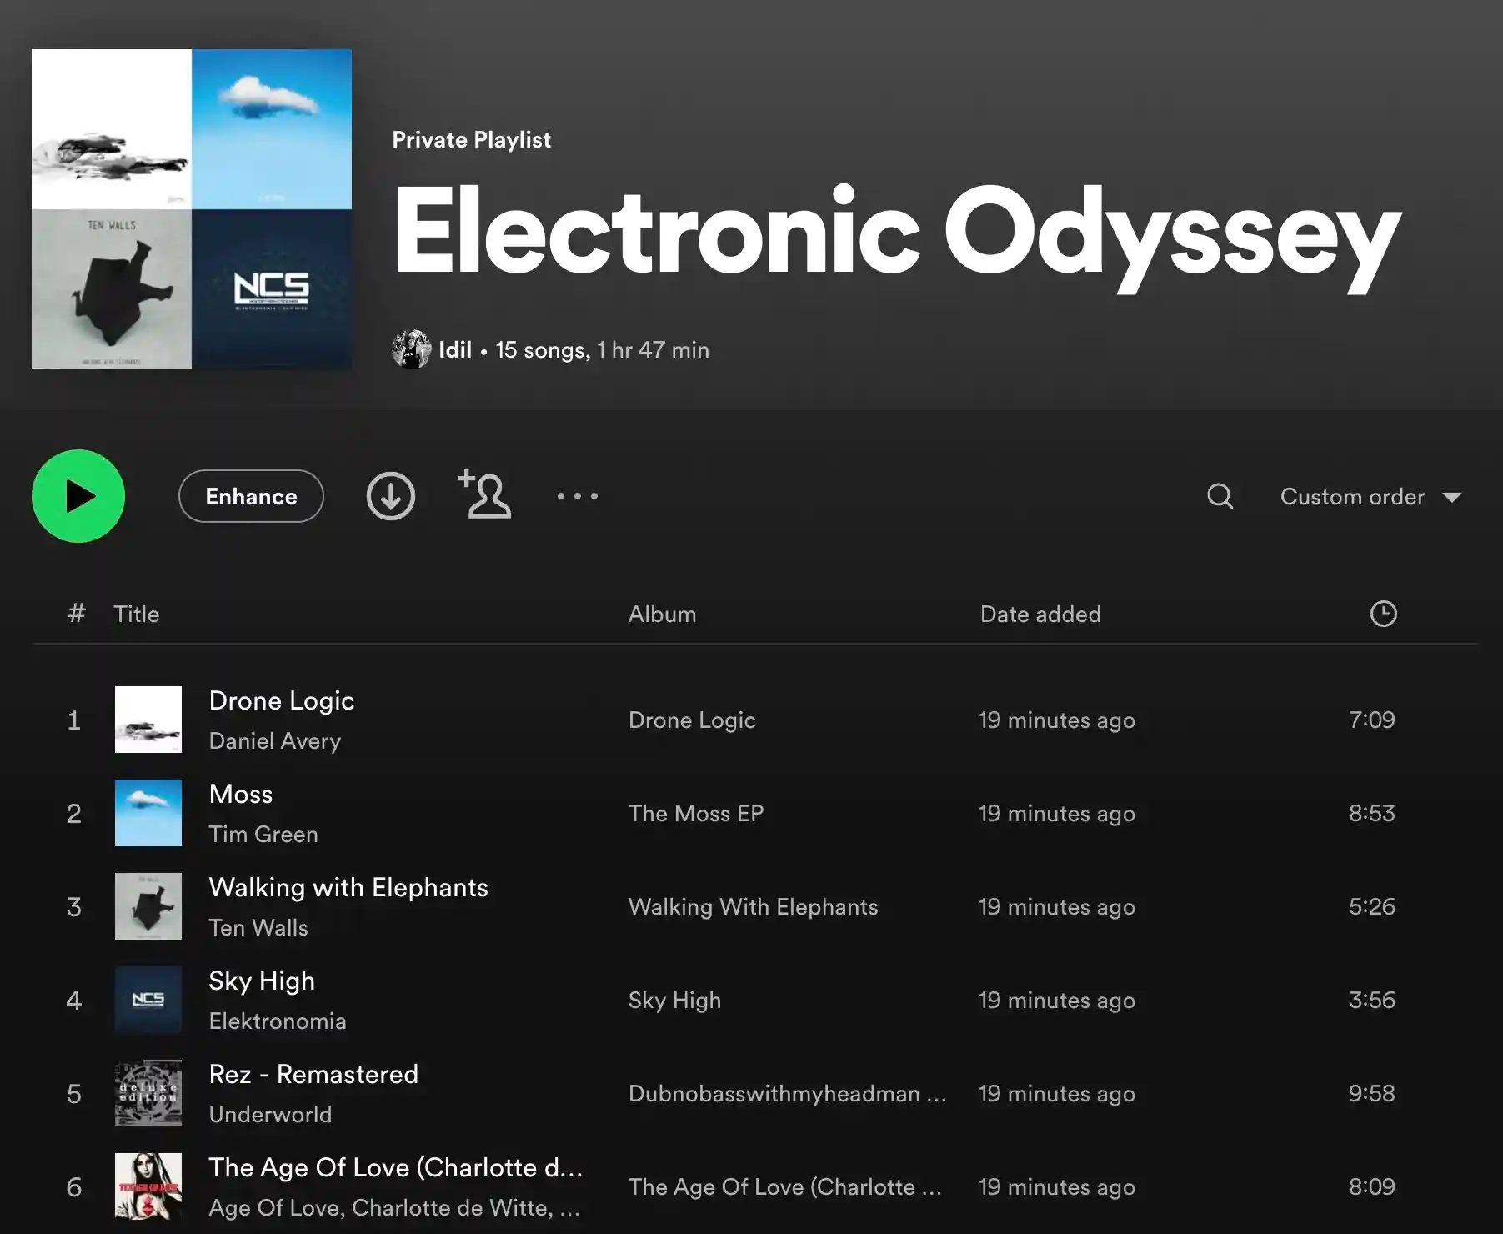This screenshot has height=1234, width=1503.
Task: Click the Title column header
Action: click(x=136, y=614)
